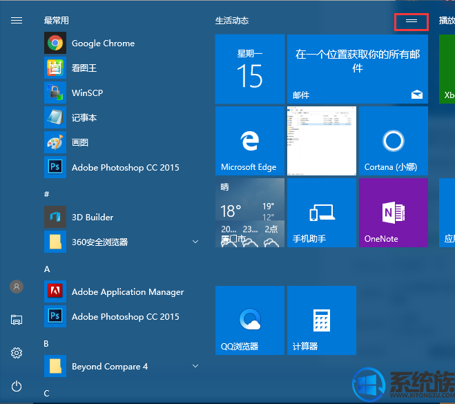Image resolution: width=455 pixels, height=404 pixels.
Task: Open the 计算器 Calculator tile
Action: (322, 320)
